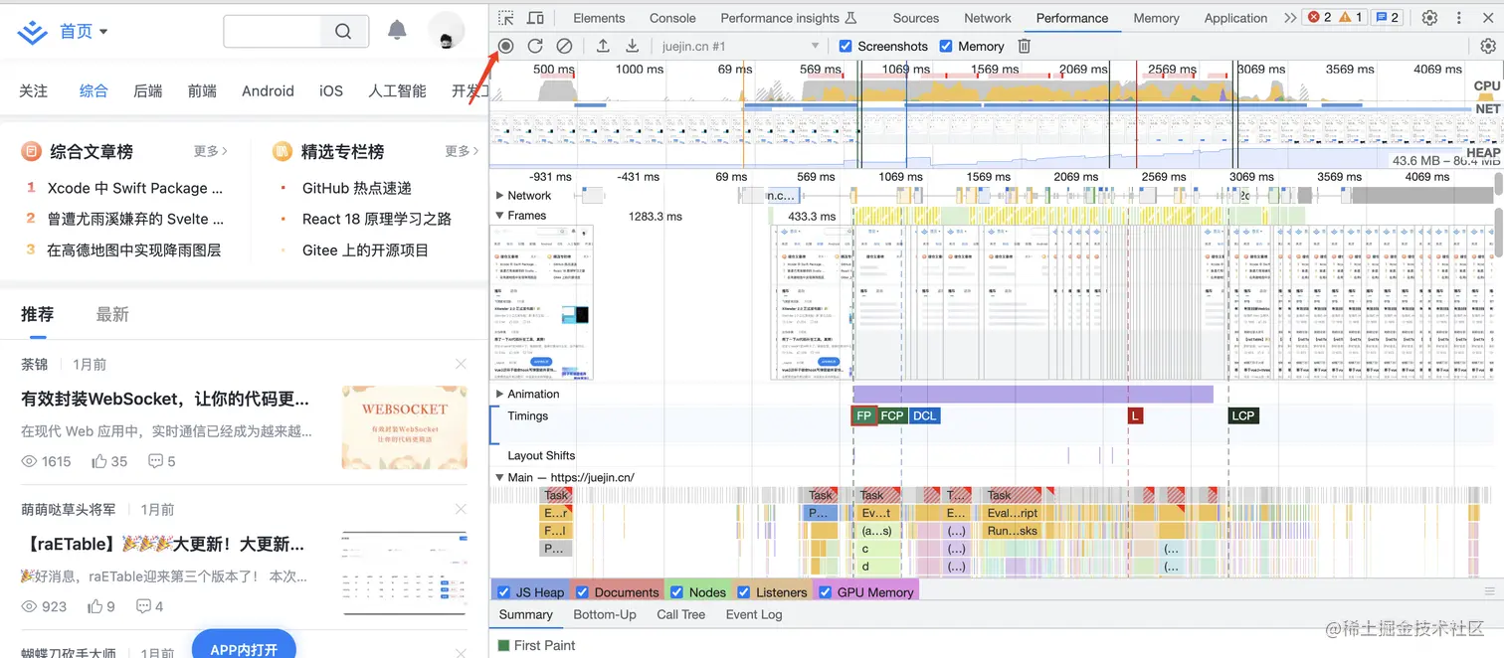Viewport: 1504px width, 658px height.
Task: Open the WebSocket article thumbnail
Action: tap(404, 427)
